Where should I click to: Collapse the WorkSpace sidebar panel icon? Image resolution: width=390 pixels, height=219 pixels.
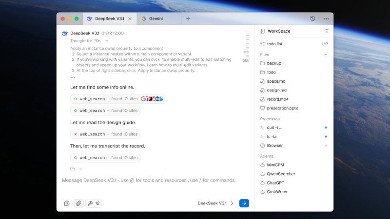(x=262, y=31)
